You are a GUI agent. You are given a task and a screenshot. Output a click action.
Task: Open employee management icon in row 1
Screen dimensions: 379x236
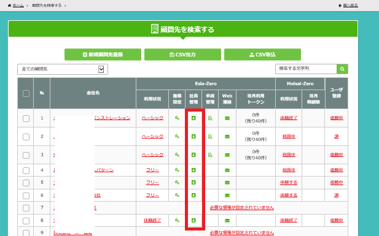click(193, 118)
